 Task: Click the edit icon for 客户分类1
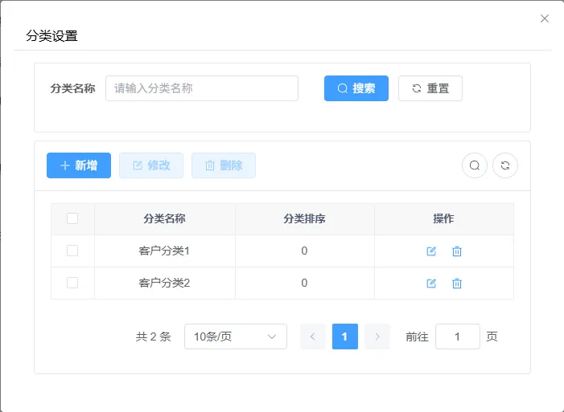(x=431, y=251)
